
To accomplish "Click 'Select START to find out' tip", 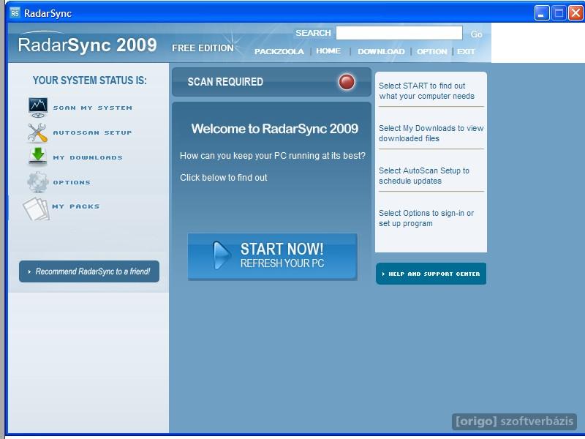I will coord(426,91).
